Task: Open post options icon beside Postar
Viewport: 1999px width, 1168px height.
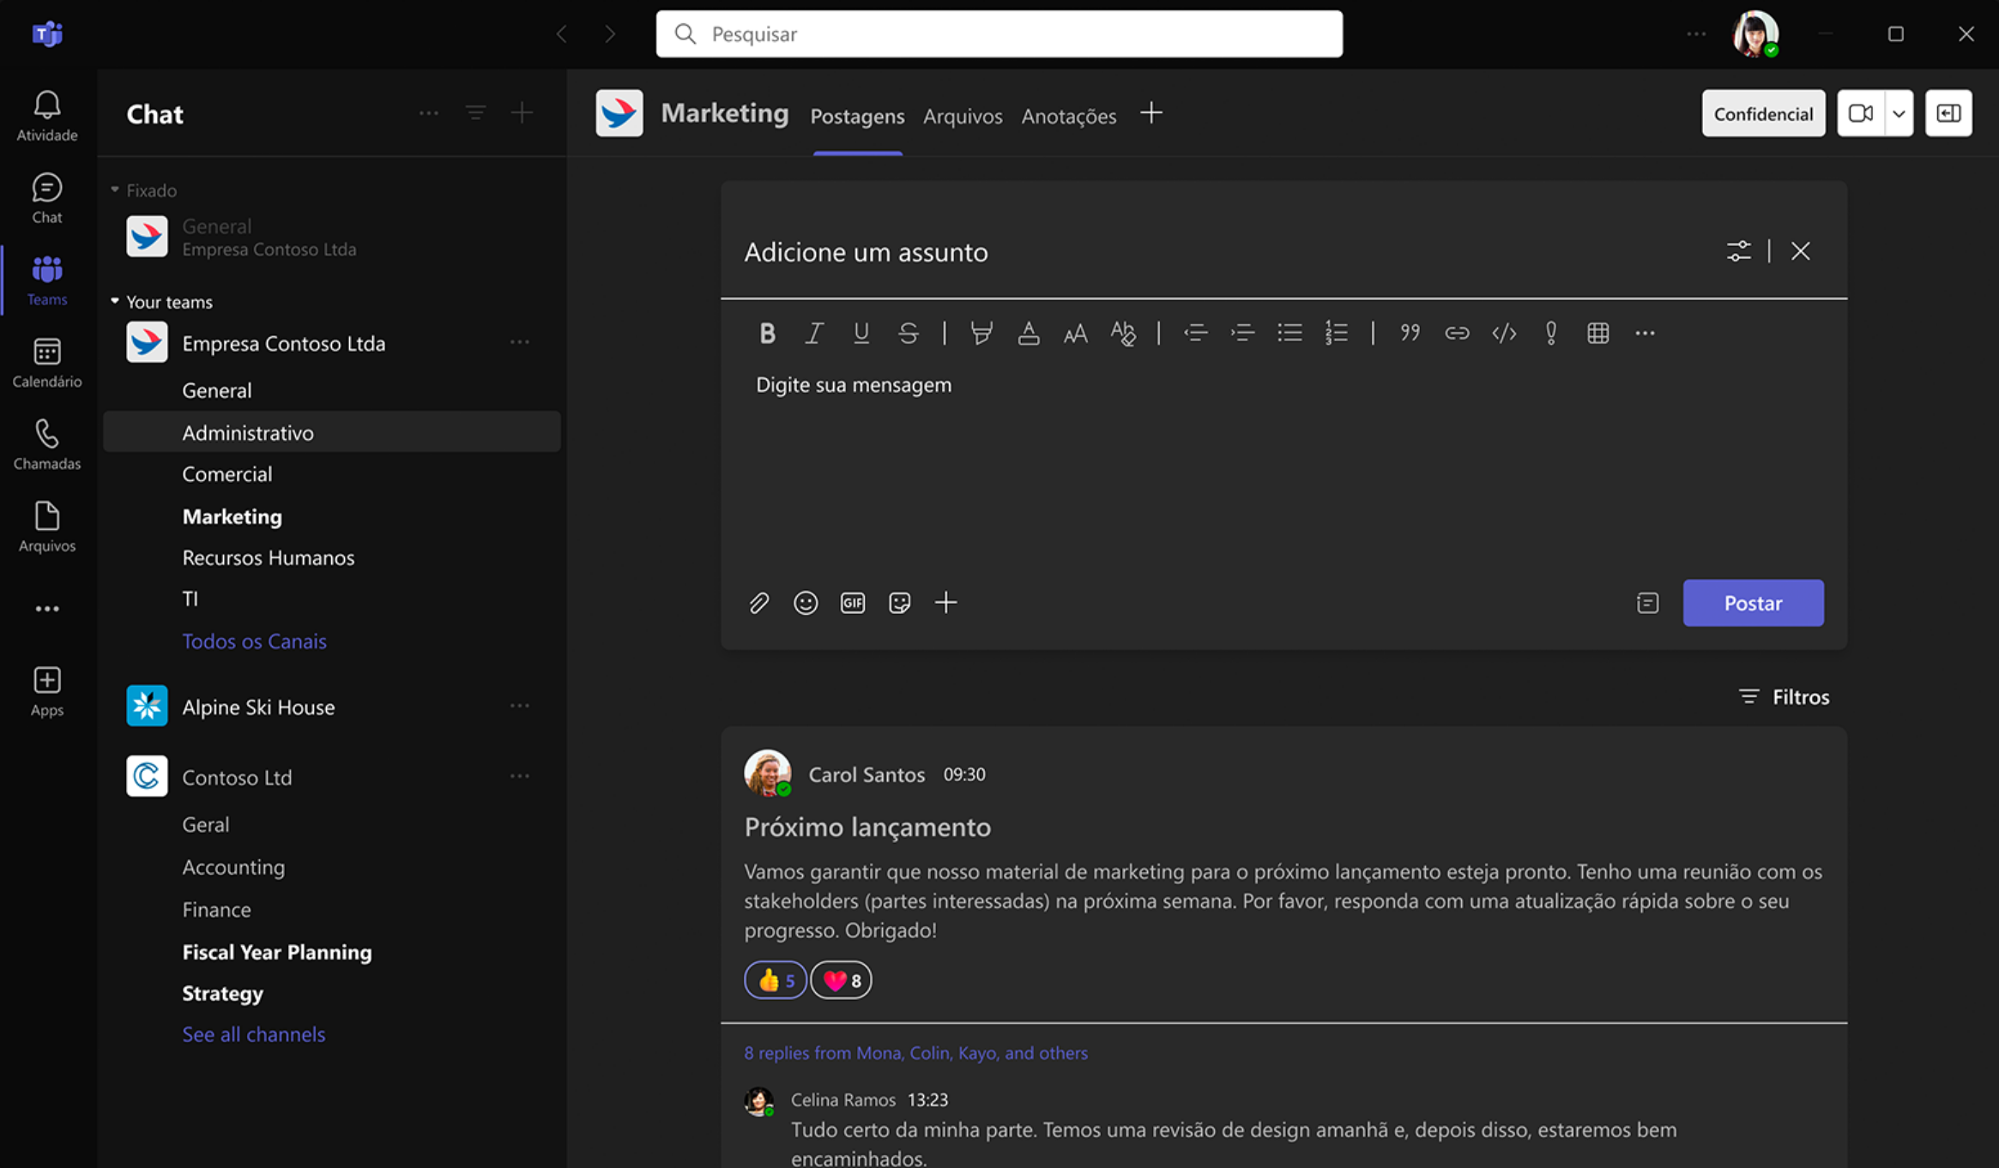Action: [1647, 603]
